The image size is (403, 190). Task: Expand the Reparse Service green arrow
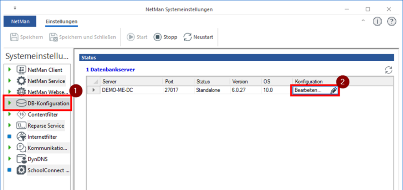(10, 126)
